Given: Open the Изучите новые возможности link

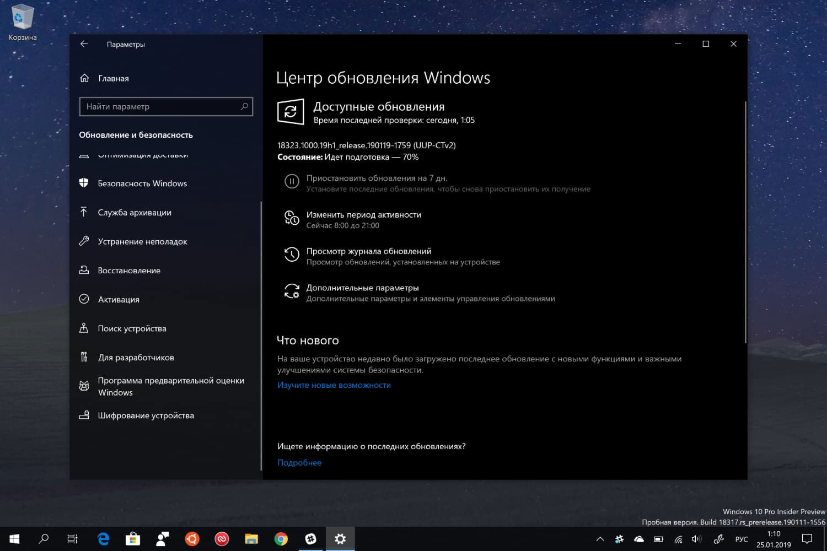Looking at the screenshot, I should pyautogui.click(x=334, y=385).
